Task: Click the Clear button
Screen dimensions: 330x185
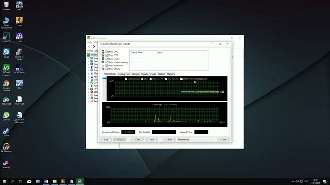Action: [138, 139]
